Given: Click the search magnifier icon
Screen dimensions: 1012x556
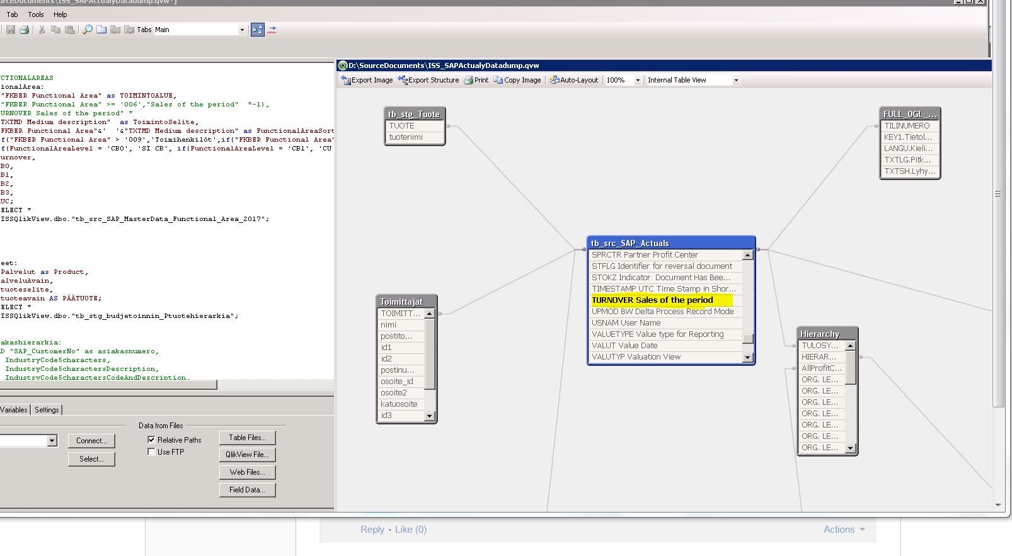Looking at the screenshot, I should pyautogui.click(x=88, y=30).
